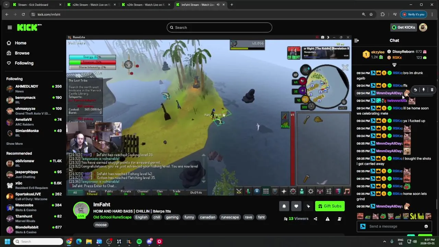Open BlondeRabbit recommended channel
Viewport: 439px width, 247px height.
point(34,230)
